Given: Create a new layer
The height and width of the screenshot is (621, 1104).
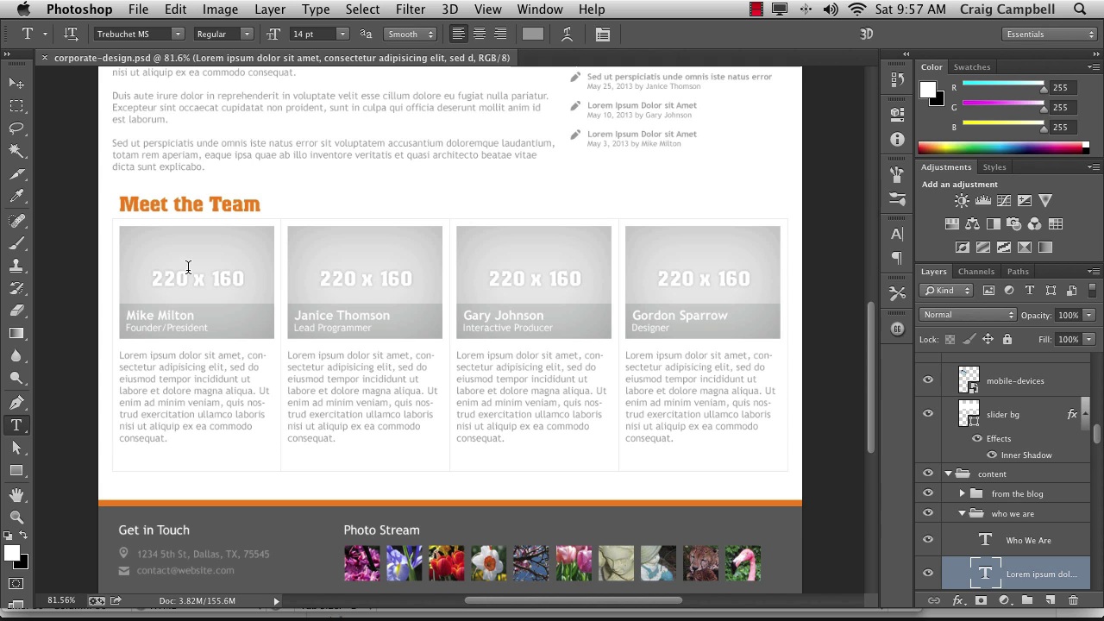Looking at the screenshot, I should (x=1050, y=600).
